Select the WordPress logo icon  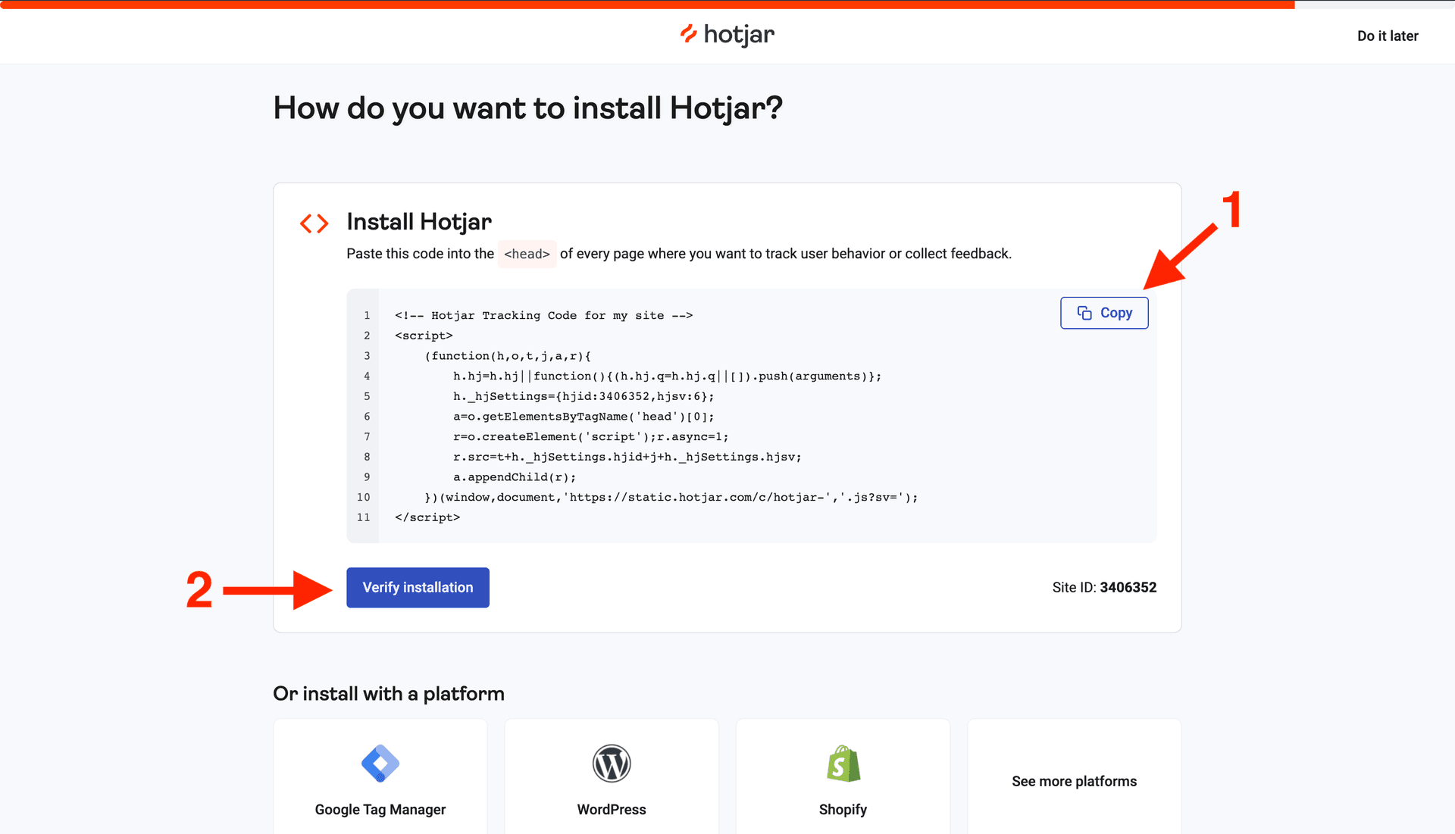pyautogui.click(x=612, y=764)
